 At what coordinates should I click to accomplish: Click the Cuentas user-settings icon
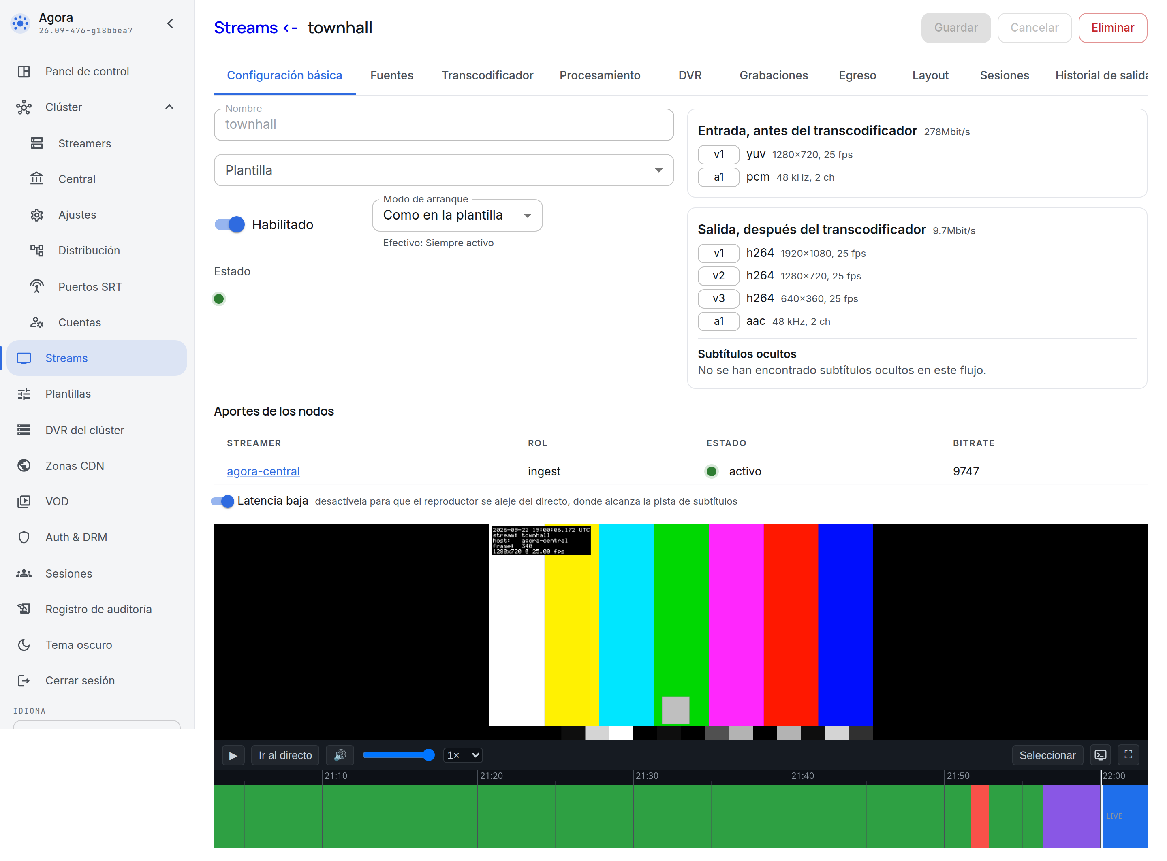[37, 322]
